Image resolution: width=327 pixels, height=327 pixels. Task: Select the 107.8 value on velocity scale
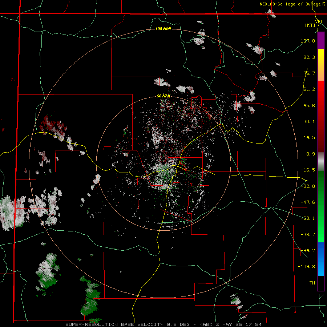308,41
